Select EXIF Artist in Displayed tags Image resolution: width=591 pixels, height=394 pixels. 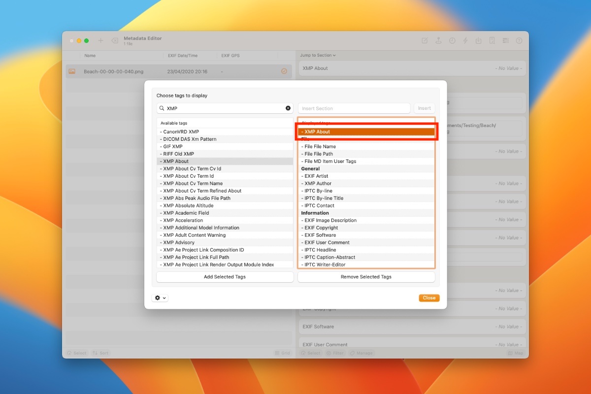point(366,176)
